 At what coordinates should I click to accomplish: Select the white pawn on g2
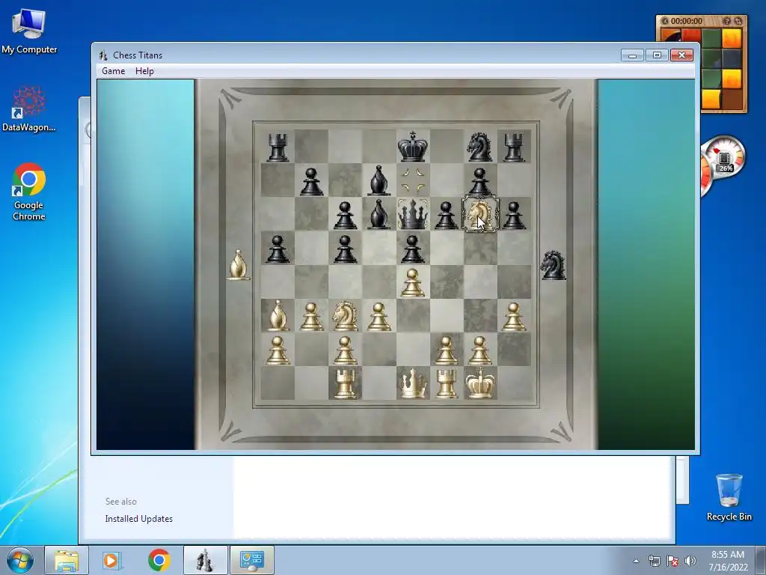479,350
